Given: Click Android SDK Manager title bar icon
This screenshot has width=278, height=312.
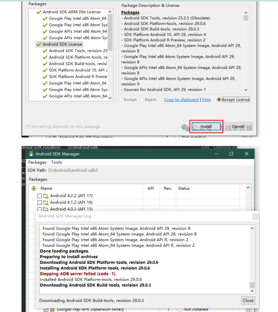Looking at the screenshot, I should click(x=31, y=154).
